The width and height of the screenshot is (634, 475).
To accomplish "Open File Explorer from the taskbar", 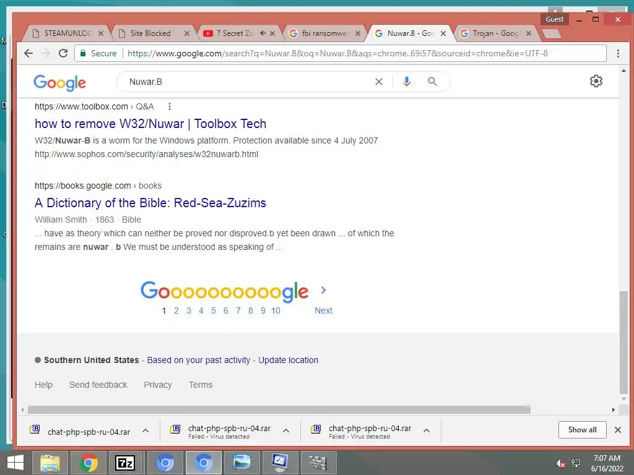I will pos(50,463).
